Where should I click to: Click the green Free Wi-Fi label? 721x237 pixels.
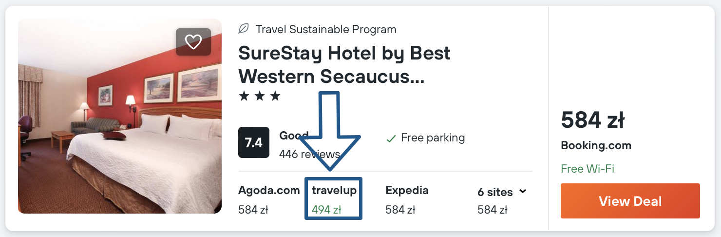[x=588, y=169]
